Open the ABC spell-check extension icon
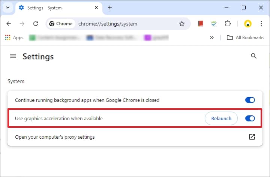 [x=214, y=24]
